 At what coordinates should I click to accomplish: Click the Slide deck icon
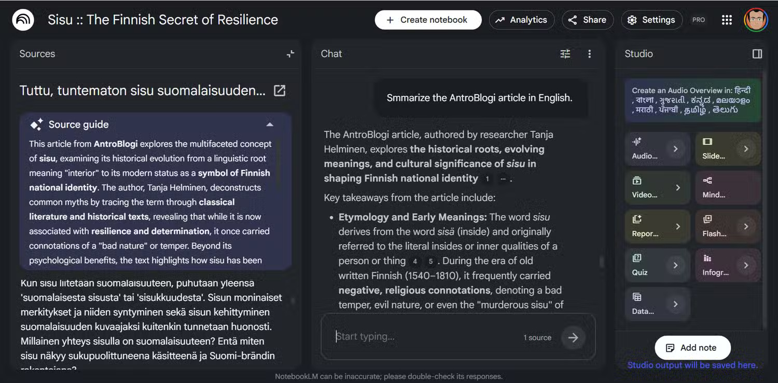[707, 141]
